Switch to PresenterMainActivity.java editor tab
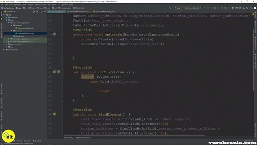 point(79,12)
